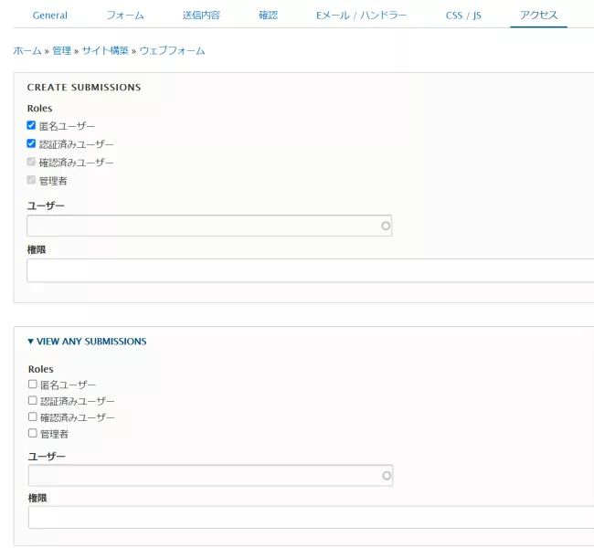The image size is (594, 548).
Task: Check 匿名ユーザー under View Any Submissions
Action: [33, 385]
